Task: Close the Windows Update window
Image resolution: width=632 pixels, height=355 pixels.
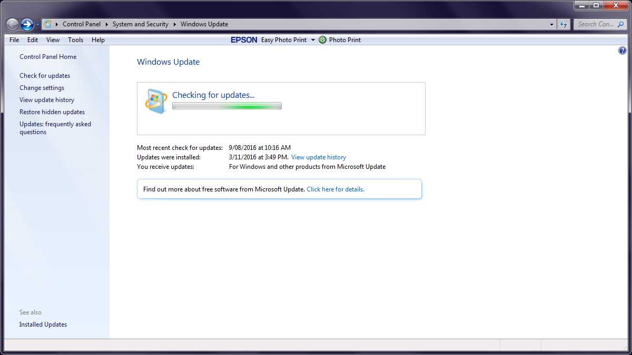Action: 616,5
